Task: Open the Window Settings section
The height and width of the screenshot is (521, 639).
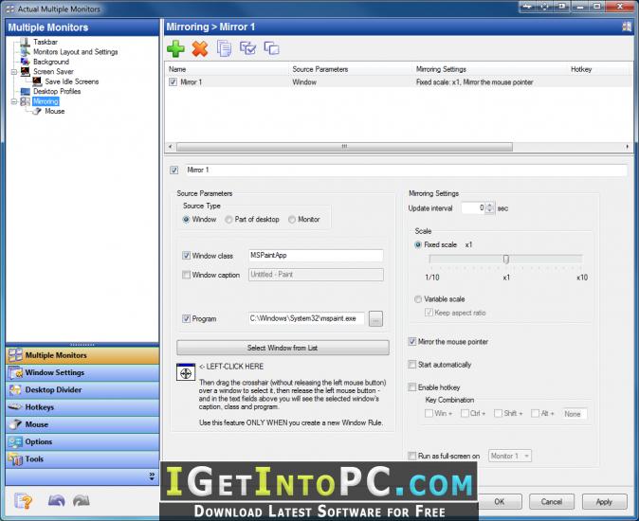Action: pyautogui.click(x=82, y=372)
